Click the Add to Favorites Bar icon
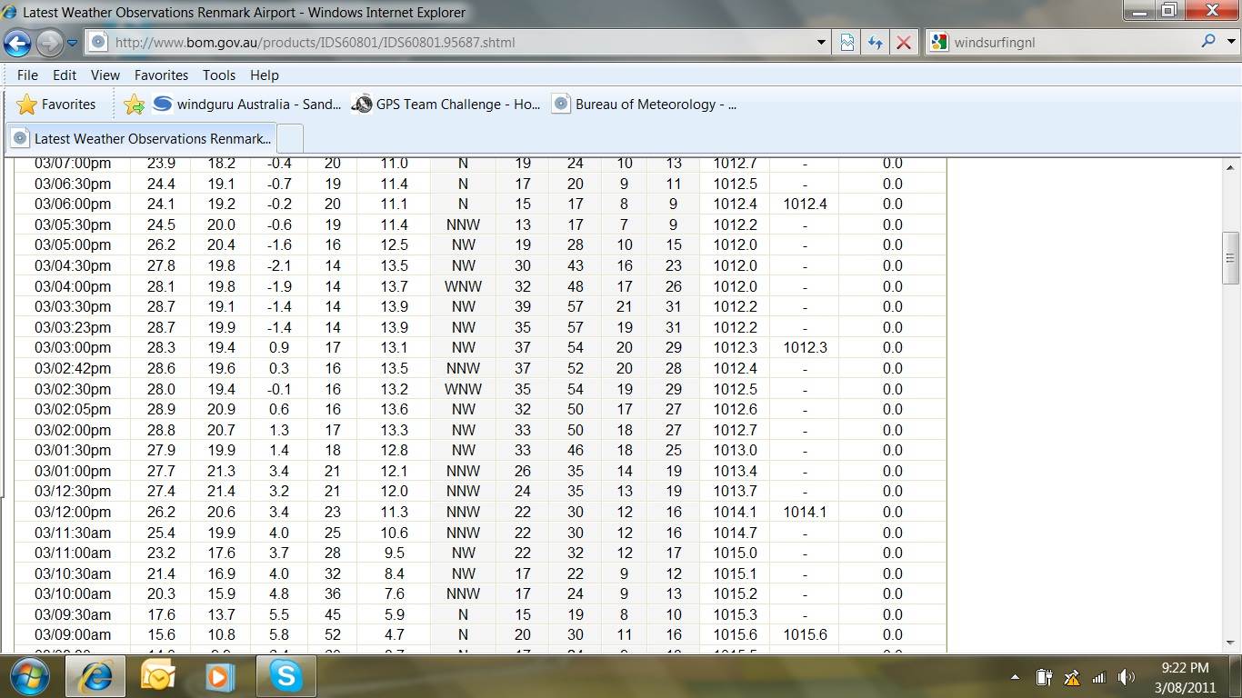 pos(134,105)
